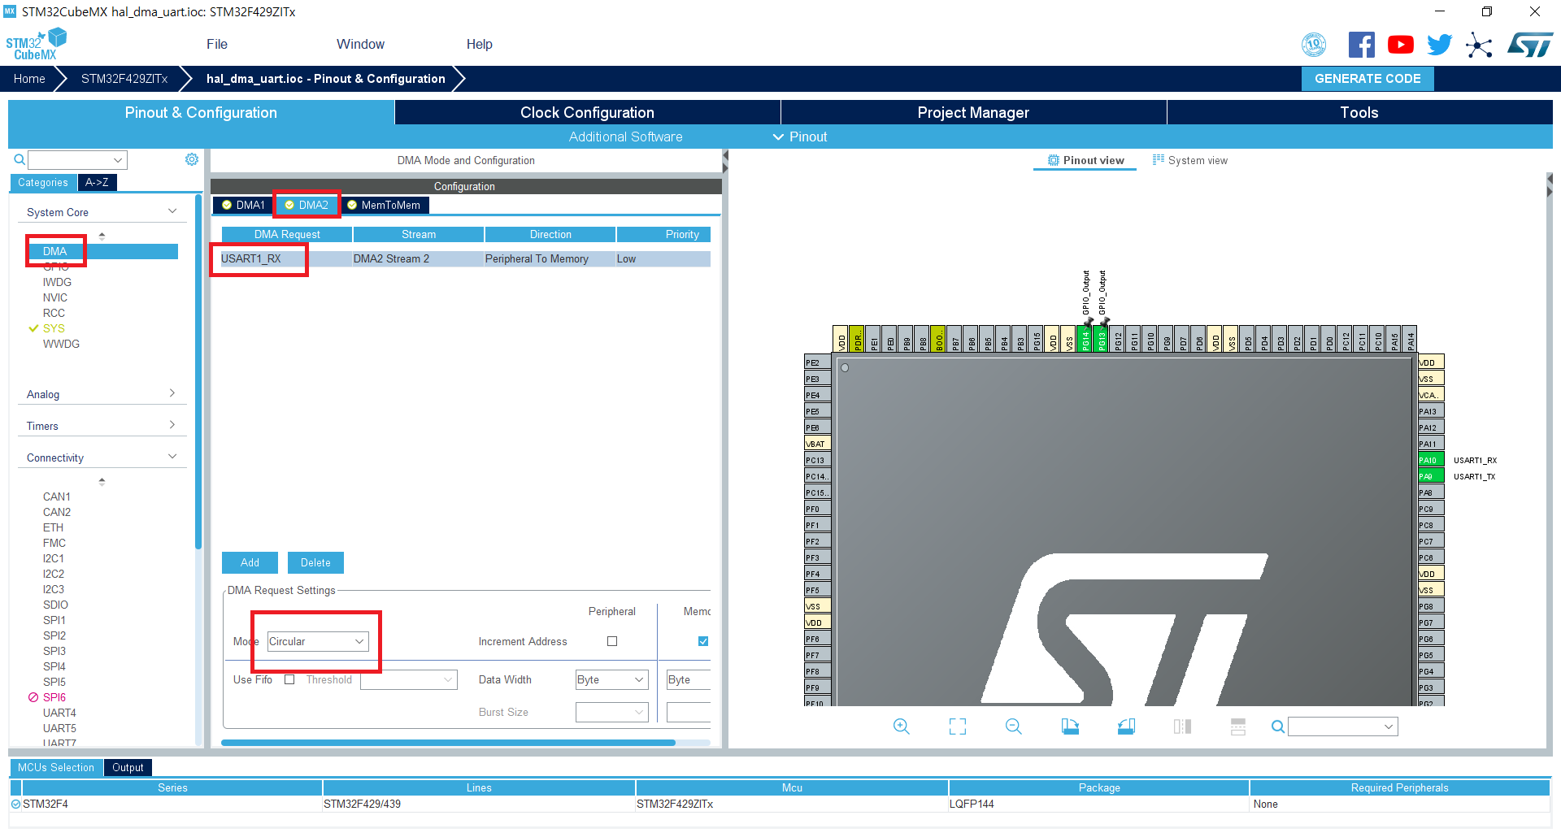Click the pin search magnifier icon

coord(1278,726)
